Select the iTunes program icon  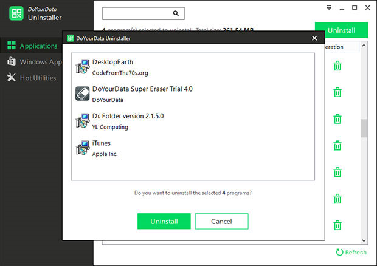[x=82, y=148]
